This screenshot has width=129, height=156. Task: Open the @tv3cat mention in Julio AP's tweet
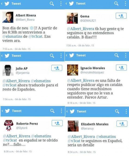(x=10, y=85)
